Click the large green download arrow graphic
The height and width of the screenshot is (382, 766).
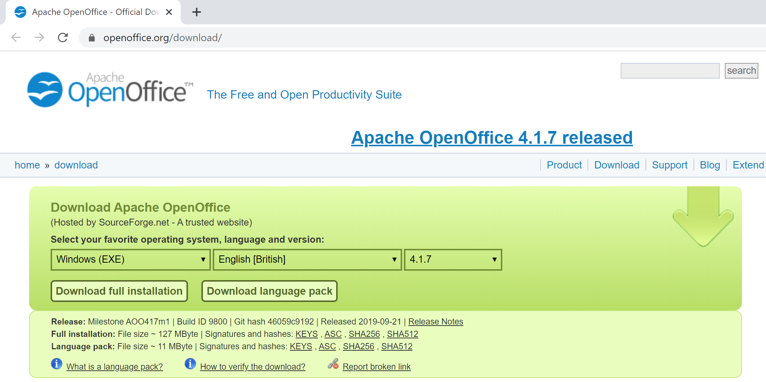coord(703,218)
